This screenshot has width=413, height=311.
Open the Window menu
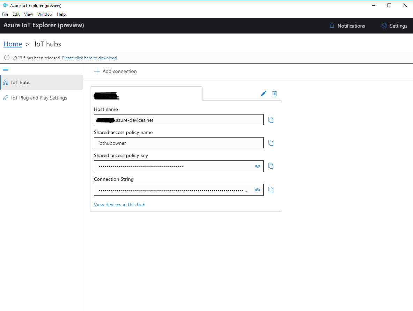click(x=45, y=14)
